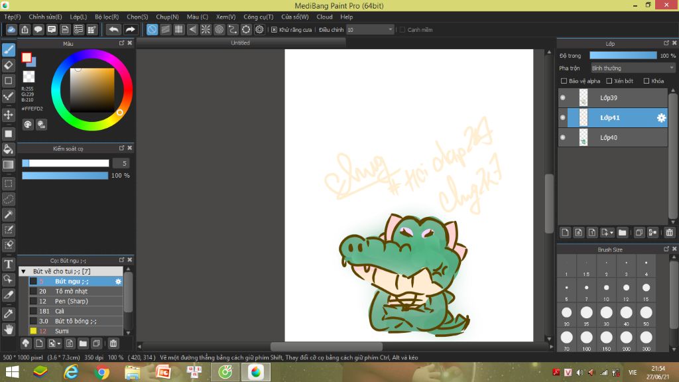Screen dimensions: 679x382
Task: Click the foreground color swatch
Action: pos(26,57)
